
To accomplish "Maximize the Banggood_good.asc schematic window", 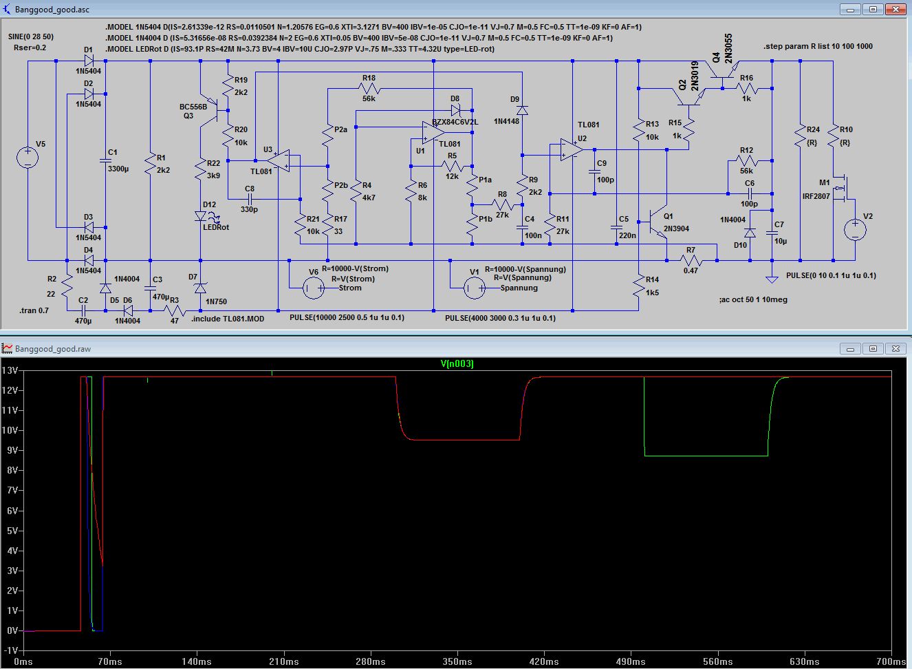I will (x=873, y=10).
